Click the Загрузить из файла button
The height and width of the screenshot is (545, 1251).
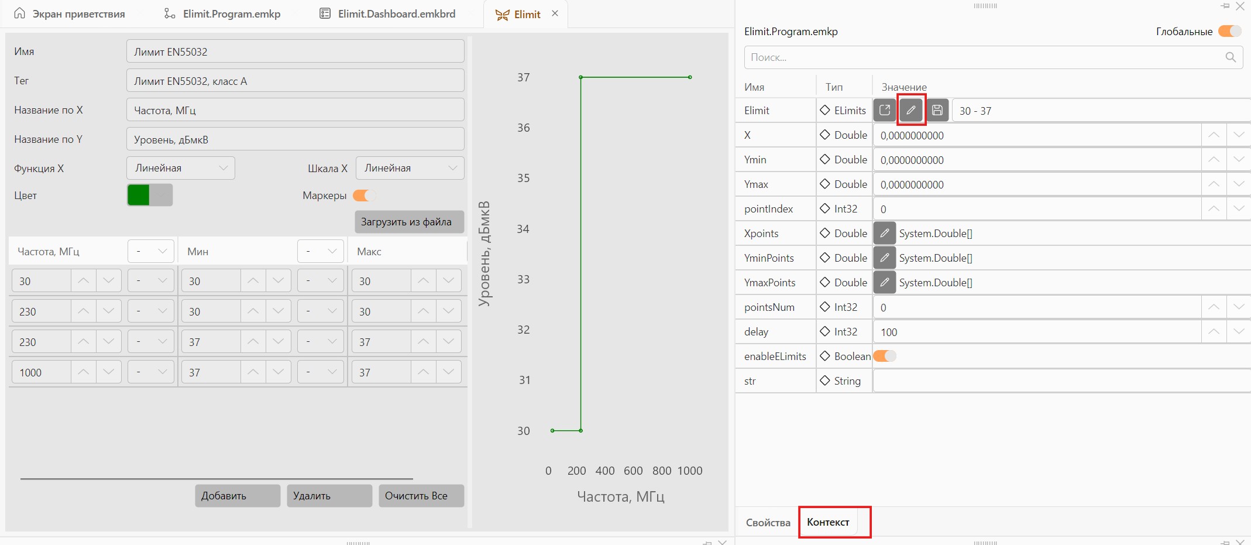(409, 222)
